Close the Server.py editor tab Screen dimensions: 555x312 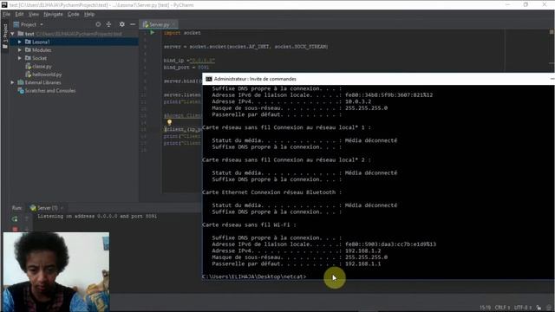[x=173, y=24]
